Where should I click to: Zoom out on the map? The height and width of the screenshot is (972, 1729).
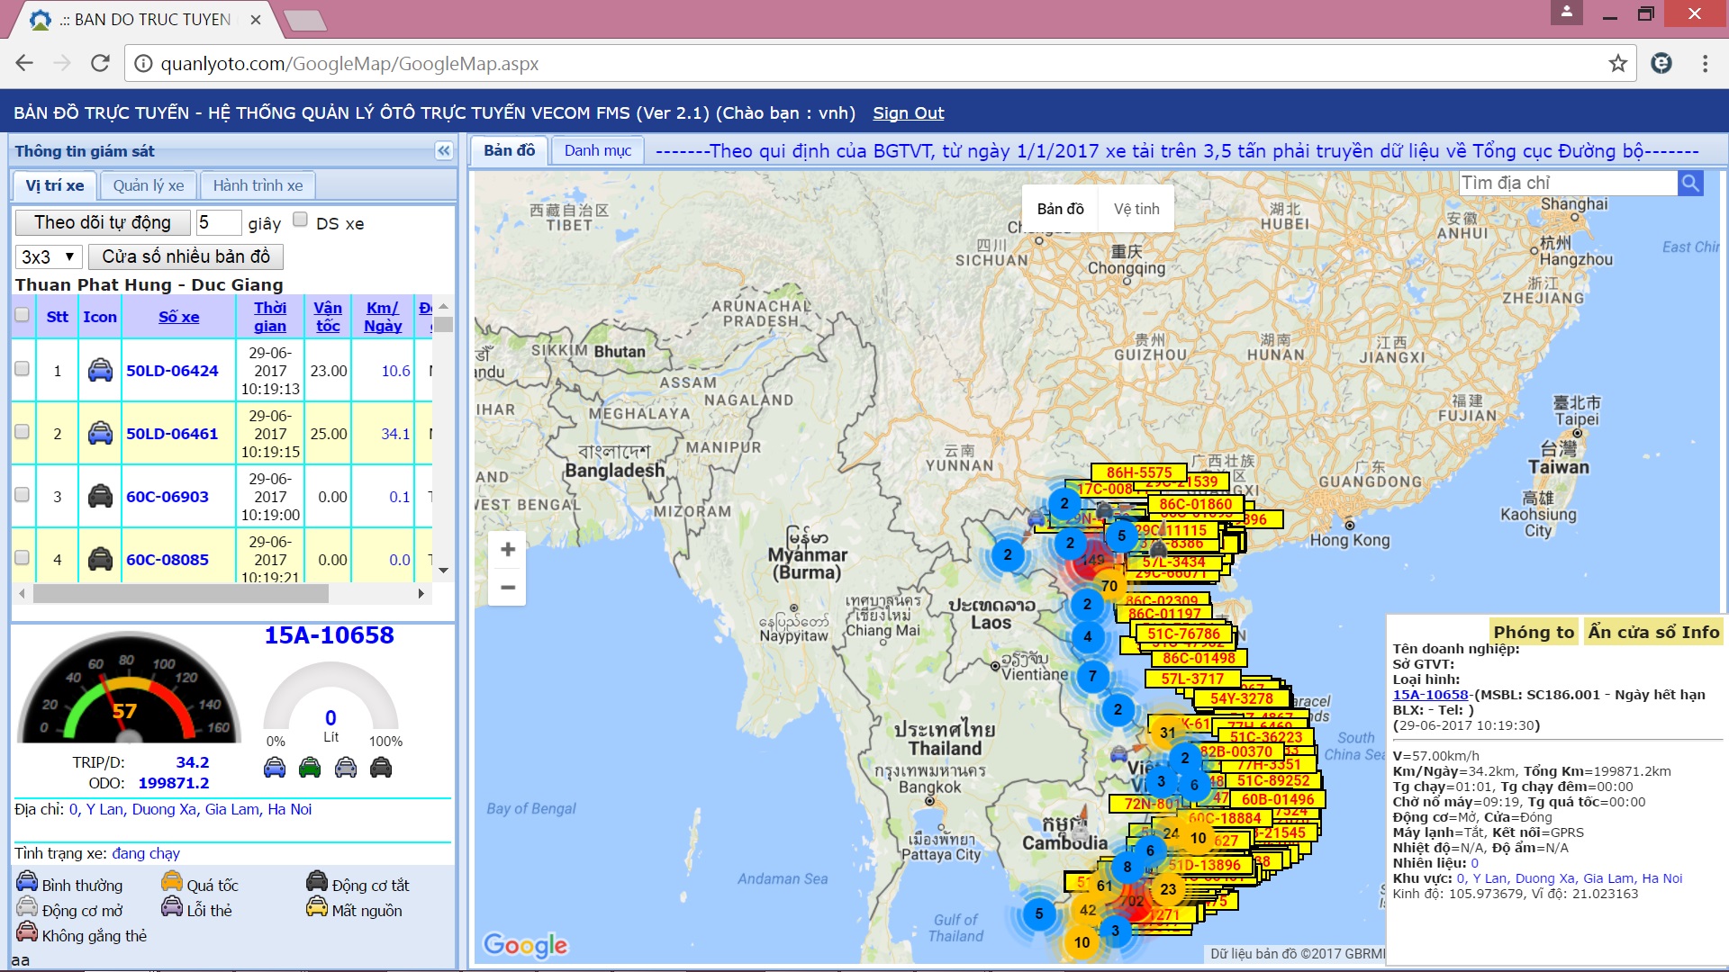(x=508, y=587)
